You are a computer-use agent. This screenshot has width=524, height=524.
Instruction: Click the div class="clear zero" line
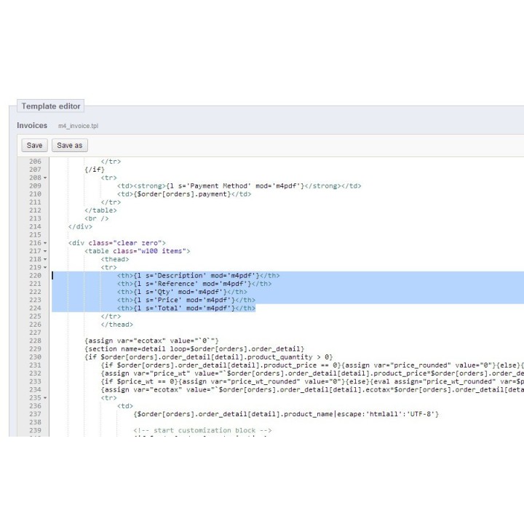coord(117,243)
